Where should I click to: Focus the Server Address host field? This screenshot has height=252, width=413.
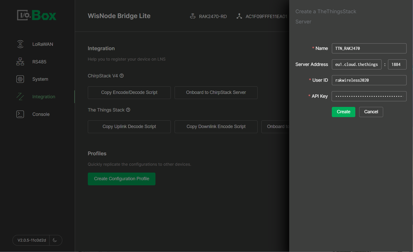357,64
